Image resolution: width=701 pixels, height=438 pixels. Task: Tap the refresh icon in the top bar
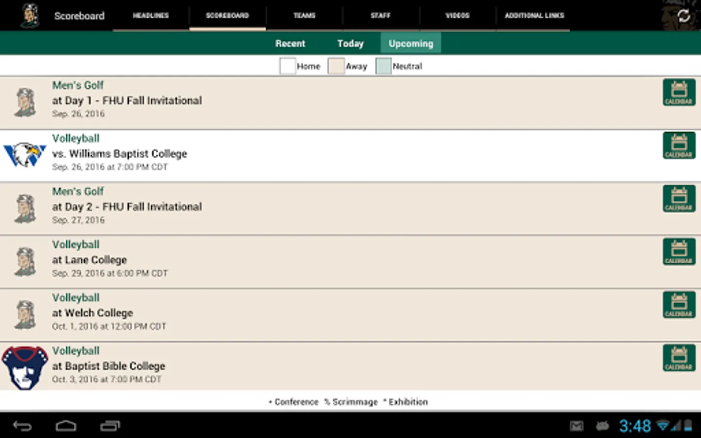click(683, 16)
